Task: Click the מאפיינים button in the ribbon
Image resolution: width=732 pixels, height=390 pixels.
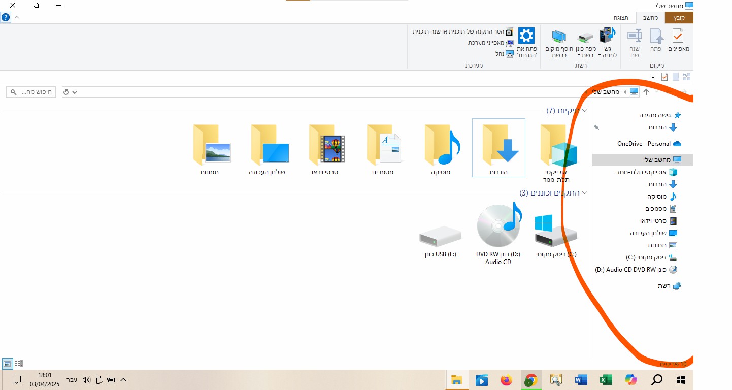Action: (x=678, y=41)
